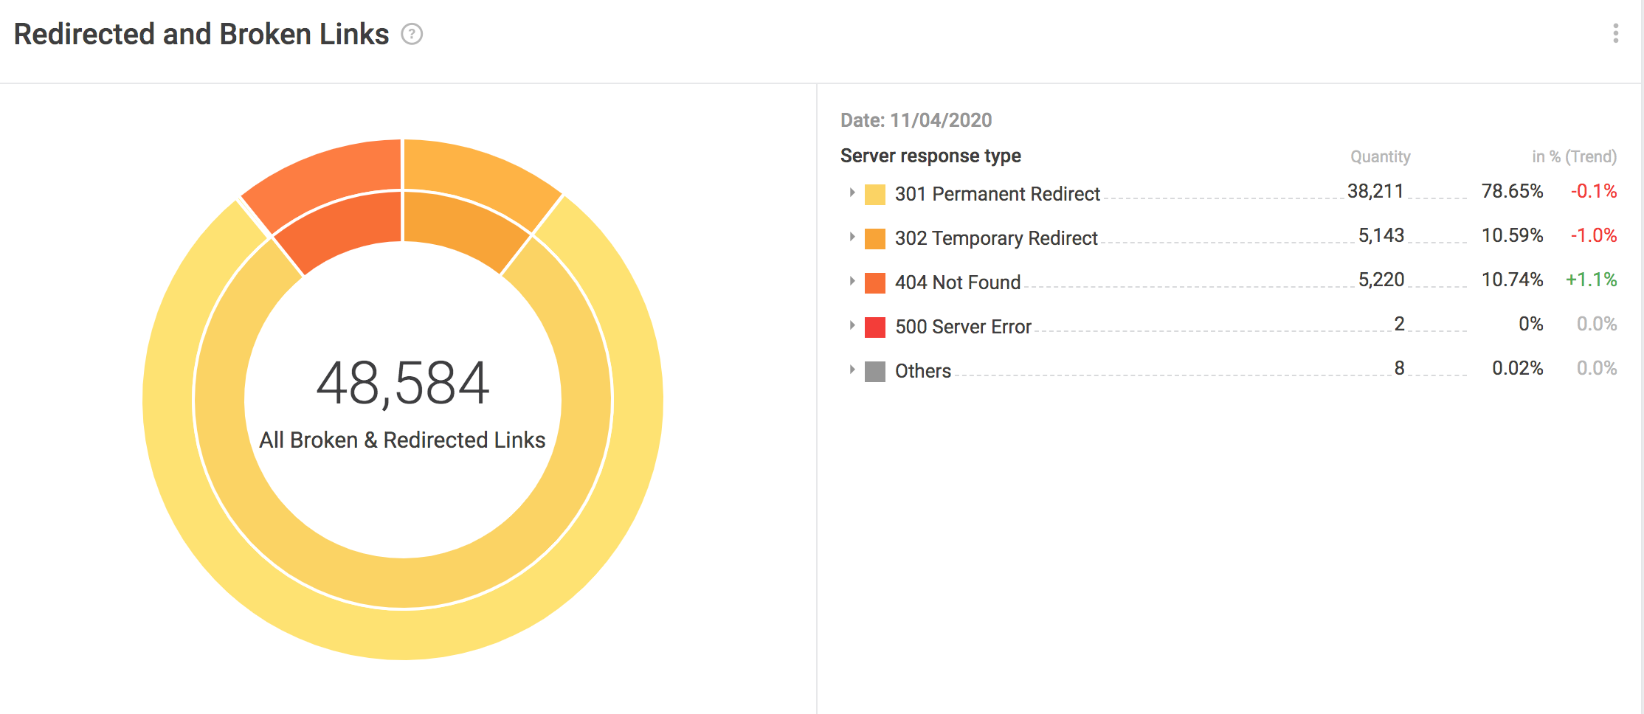Open the three-dot options menu
Image resolution: width=1644 pixels, height=714 pixels.
1615,33
